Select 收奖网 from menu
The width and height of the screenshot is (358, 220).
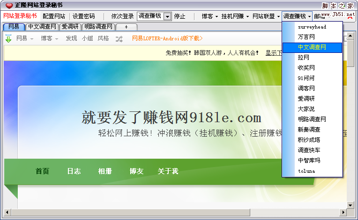click(312, 68)
